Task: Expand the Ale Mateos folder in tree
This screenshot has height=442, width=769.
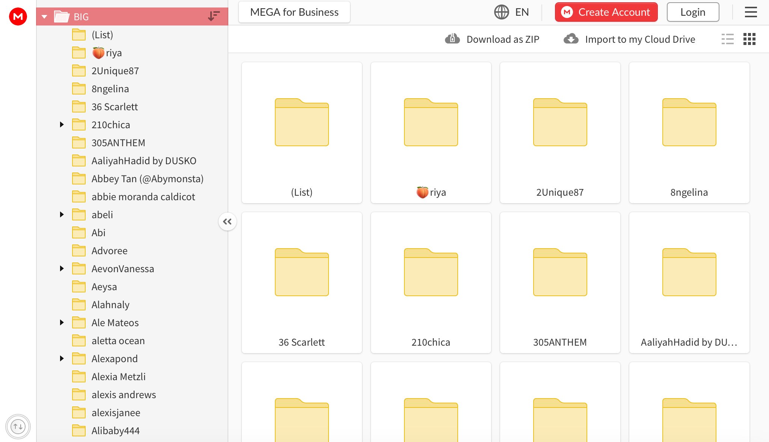Action: [x=62, y=322]
